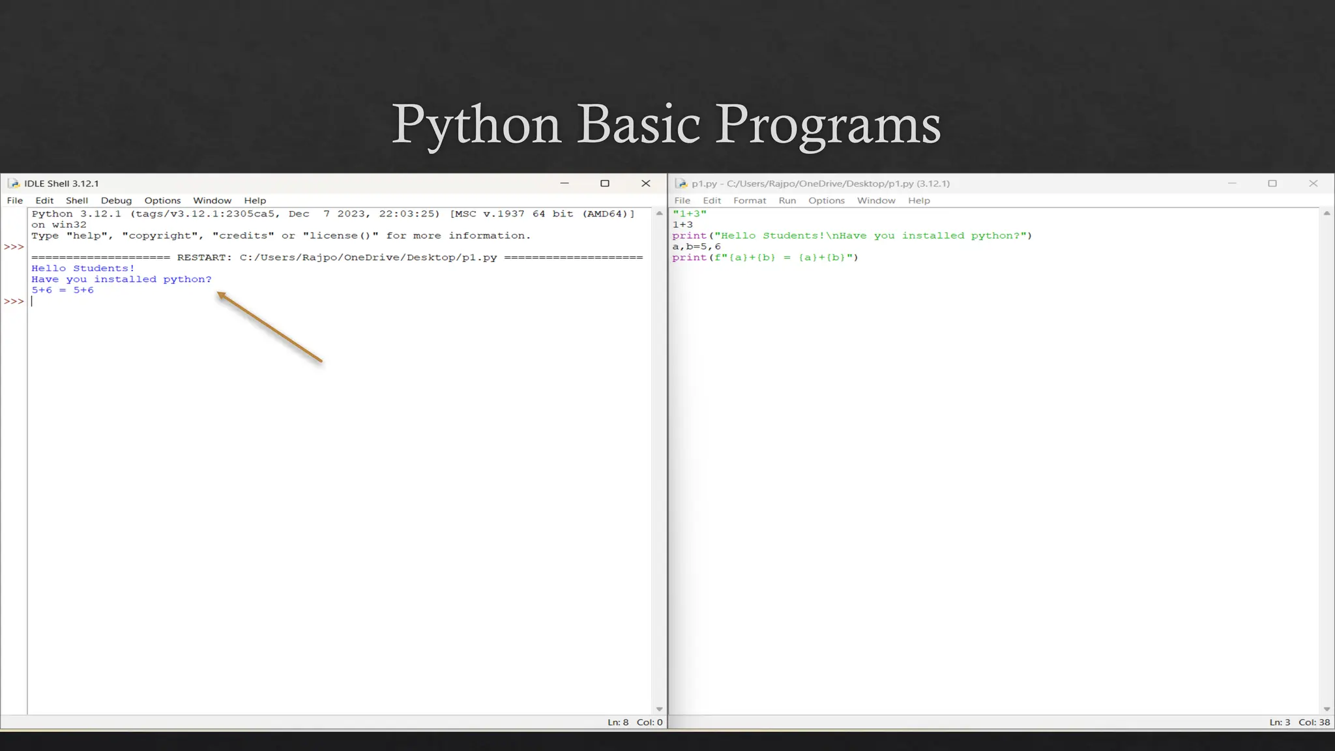Open the Format menu in editor
The image size is (1335, 751).
click(749, 201)
